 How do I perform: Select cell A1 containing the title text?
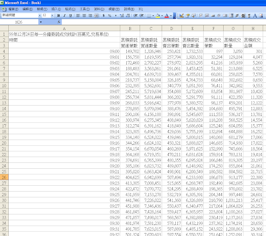pos(62,34)
